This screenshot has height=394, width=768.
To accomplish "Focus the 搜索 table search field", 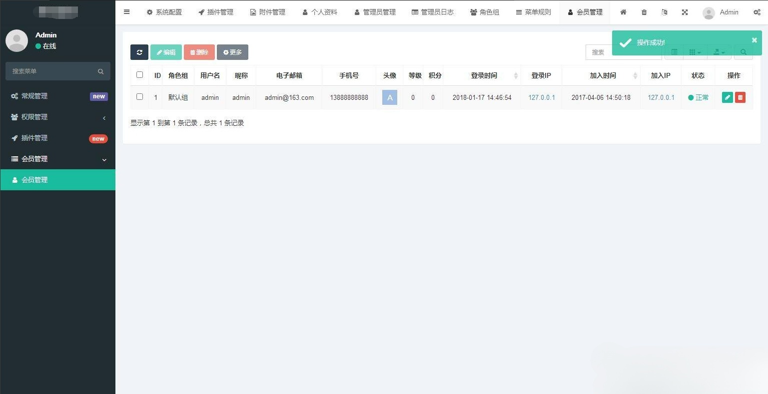I will pyautogui.click(x=624, y=52).
